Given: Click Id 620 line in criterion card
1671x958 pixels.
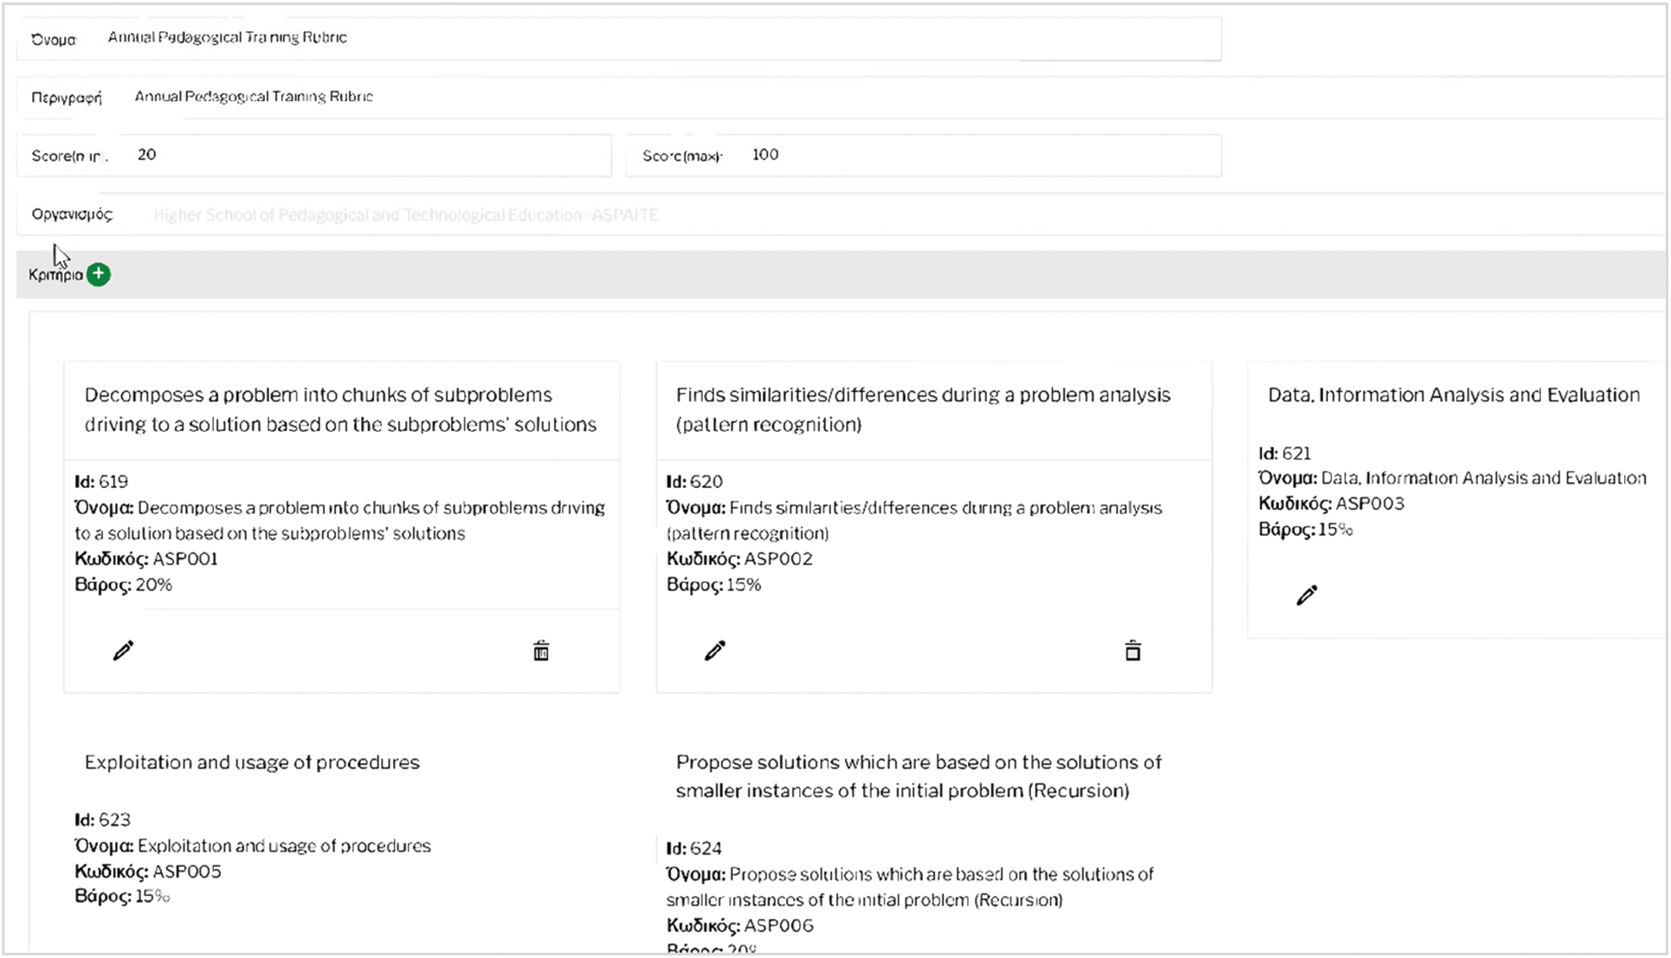Looking at the screenshot, I should click(x=694, y=482).
